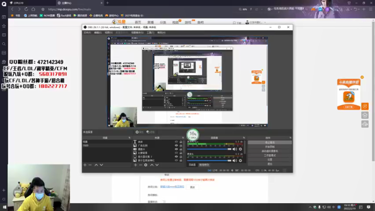Adjust desktop audio volume slider
Screen dimensions: 375x211
coord(209,149)
